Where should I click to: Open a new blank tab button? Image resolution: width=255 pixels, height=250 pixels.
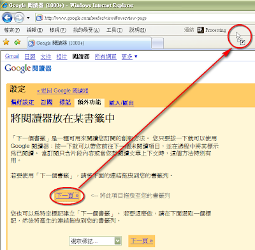coord(158,43)
